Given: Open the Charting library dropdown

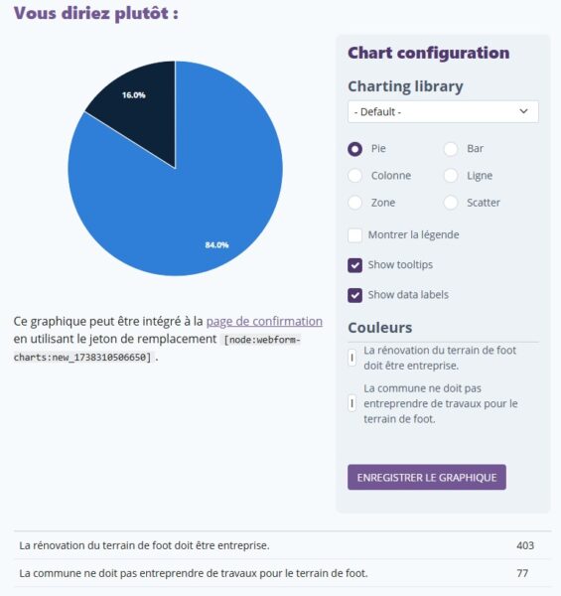Looking at the screenshot, I should [x=443, y=111].
